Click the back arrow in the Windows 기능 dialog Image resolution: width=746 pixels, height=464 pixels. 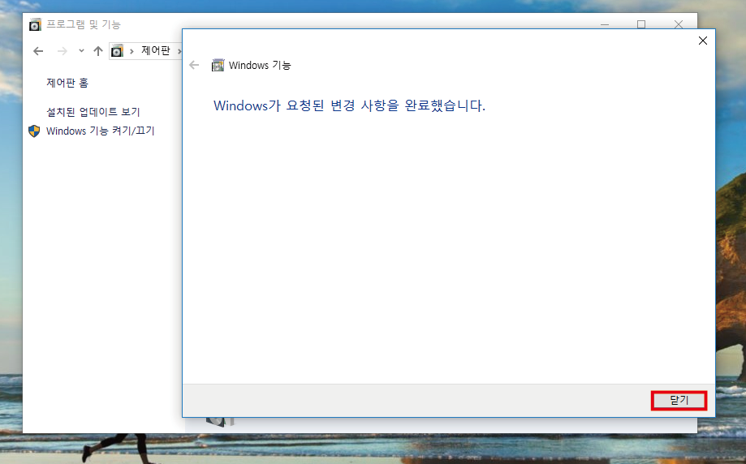pos(194,65)
